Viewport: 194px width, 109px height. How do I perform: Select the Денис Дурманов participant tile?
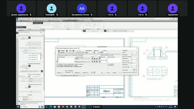click(x=21, y=9)
